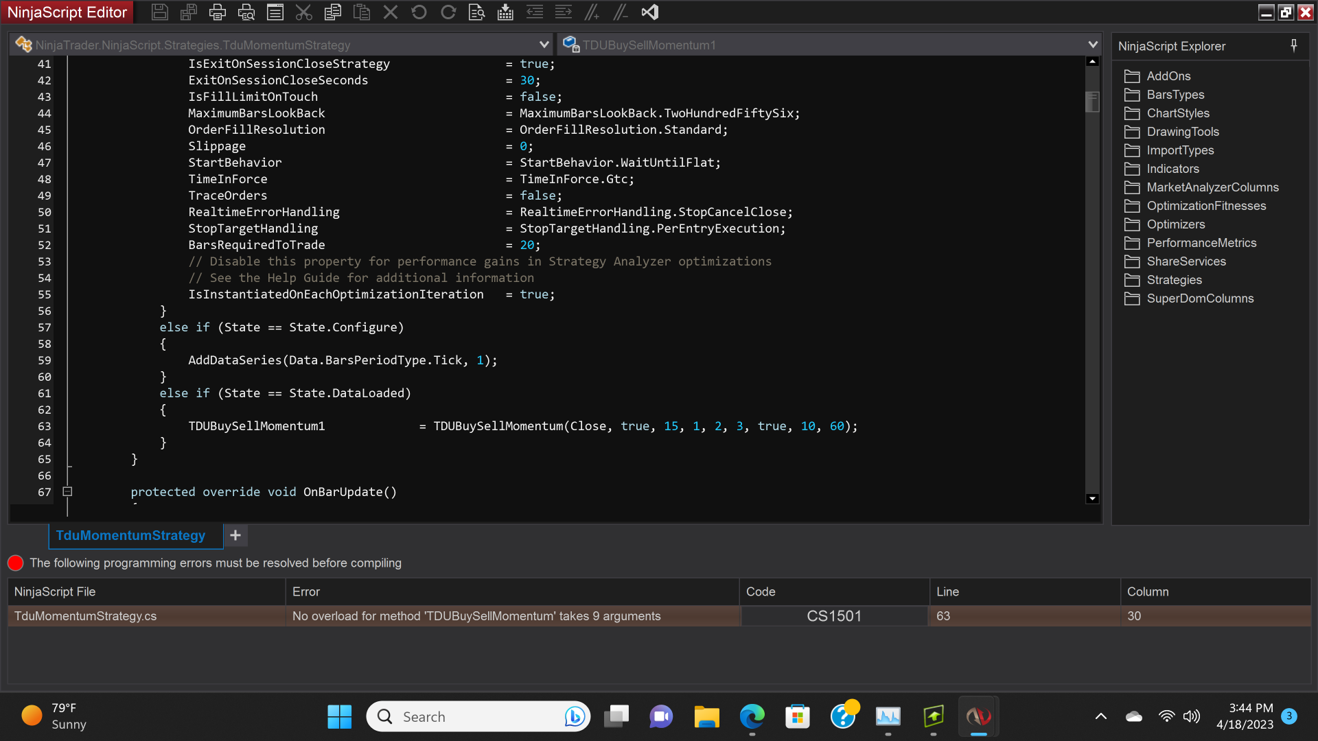This screenshot has width=1318, height=741.
Task: Open the Indicators folder in the Explorer
Action: (1172, 169)
